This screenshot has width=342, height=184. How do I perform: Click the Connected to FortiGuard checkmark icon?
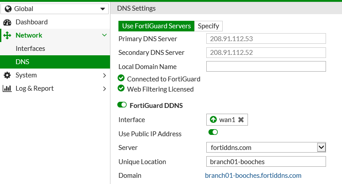[121, 78]
